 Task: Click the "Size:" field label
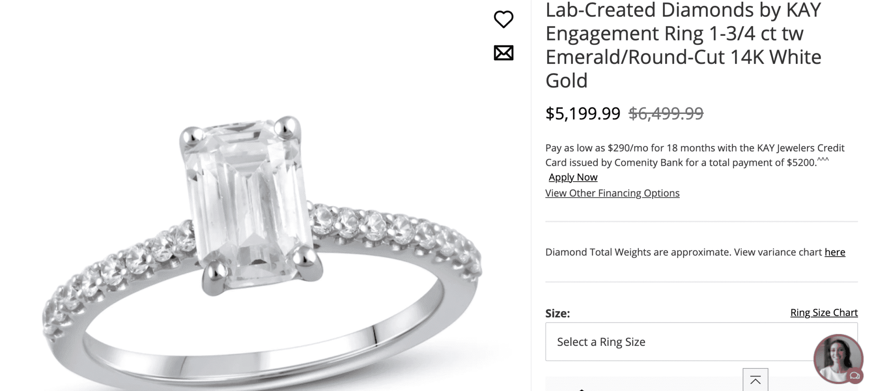[x=557, y=314]
